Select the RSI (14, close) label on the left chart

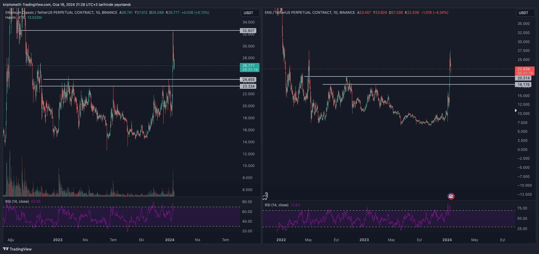click(x=17, y=202)
